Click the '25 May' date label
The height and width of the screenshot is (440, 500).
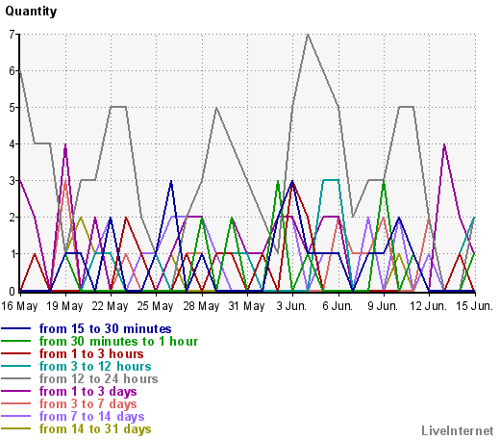point(156,306)
